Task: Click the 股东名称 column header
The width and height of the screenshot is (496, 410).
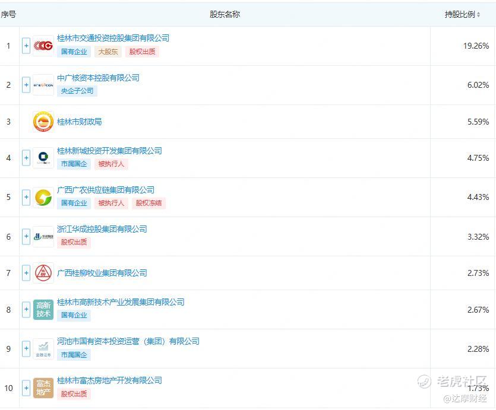Action: [225, 14]
